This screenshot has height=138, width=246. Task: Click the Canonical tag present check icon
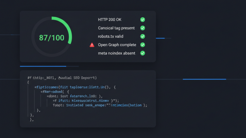click(142, 28)
